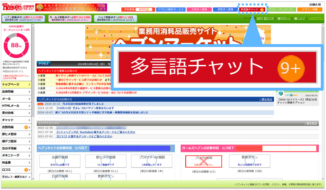
Task: Open サポート via its header icon
Action: pyautogui.click(x=284, y=18)
